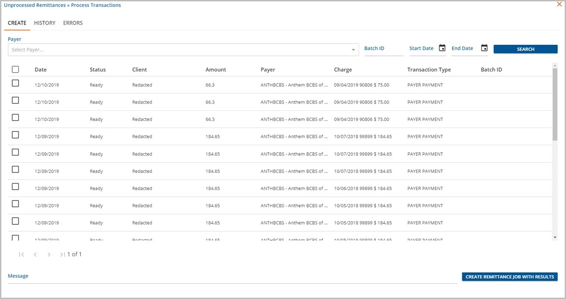Click '10/06/2018 99899 $ 184.65' charge cell
The width and height of the screenshot is (566, 299).
click(x=363, y=188)
